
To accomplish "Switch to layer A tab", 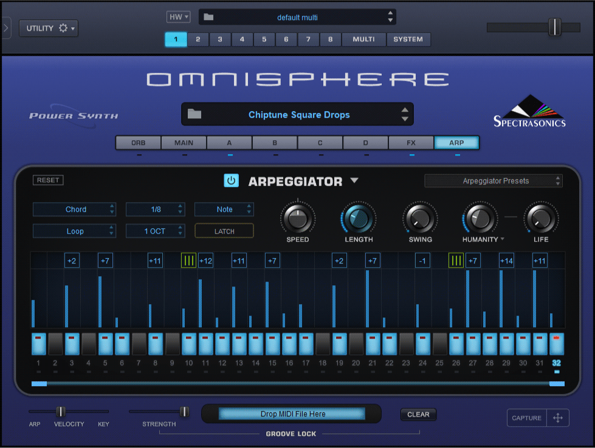I will coord(229,143).
